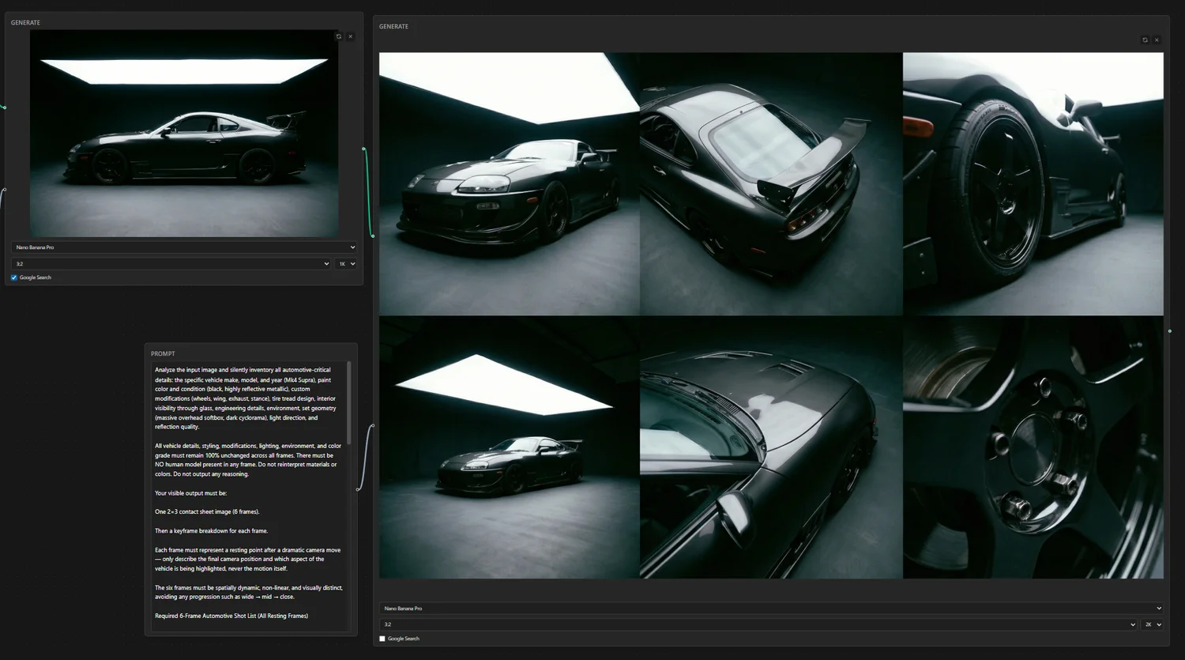Expand the 1K resolution selector
1185x660 pixels.
point(346,263)
